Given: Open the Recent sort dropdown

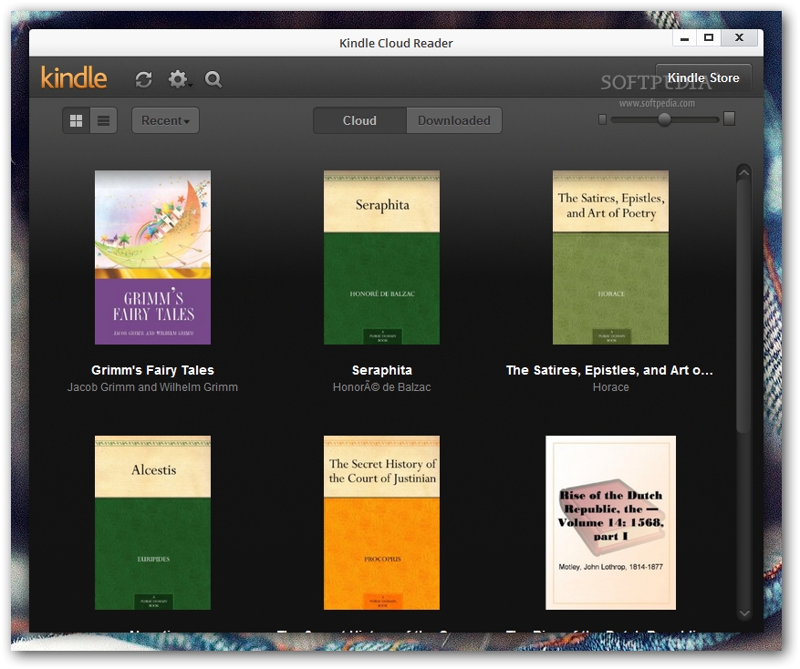Looking at the screenshot, I should (x=165, y=120).
